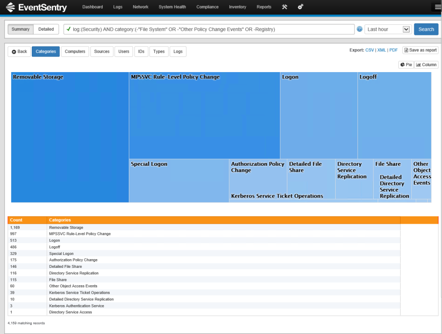The width and height of the screenshot is (442, 334).
Task: Open the tools wrench icon in top navigation
Action: click(x=285, y=7)
